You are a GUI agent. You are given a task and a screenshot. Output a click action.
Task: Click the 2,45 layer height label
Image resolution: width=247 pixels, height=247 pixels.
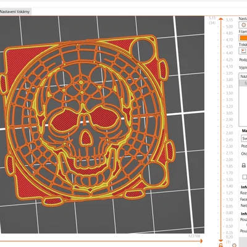[229, 140]
